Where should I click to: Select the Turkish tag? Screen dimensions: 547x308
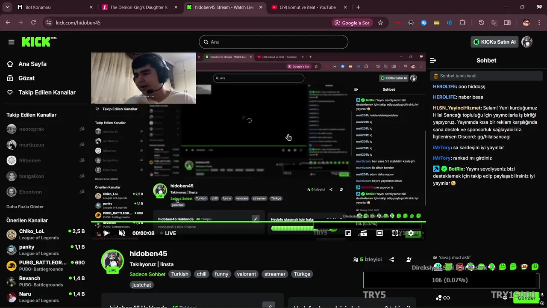179,274
